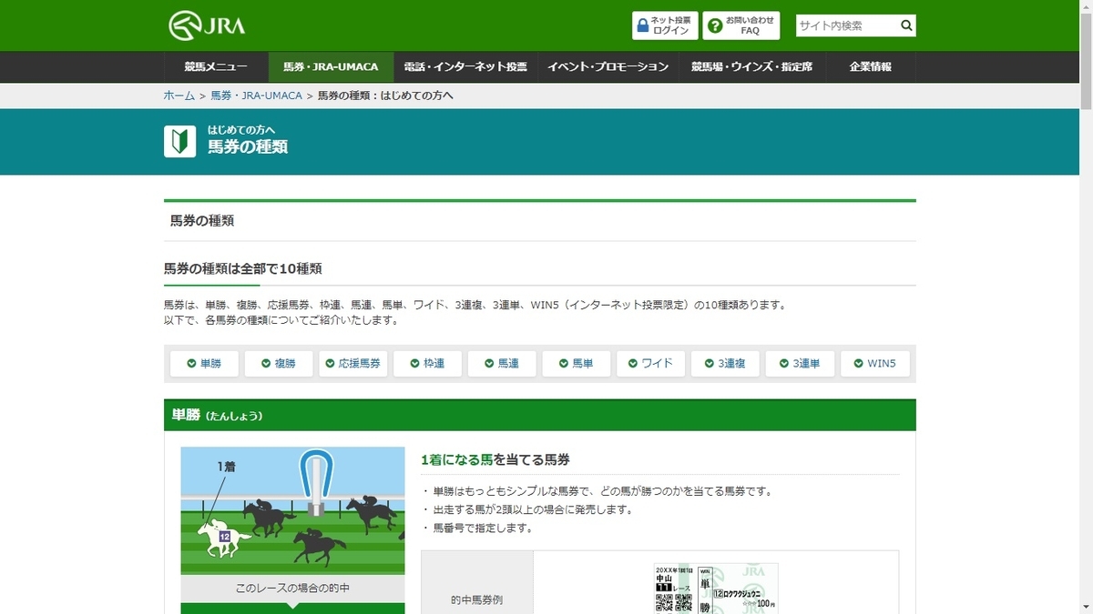Screen dimensions: 1093x614
Task: Open 電話・インターネット投票 menu
Action: click(465, 67)
